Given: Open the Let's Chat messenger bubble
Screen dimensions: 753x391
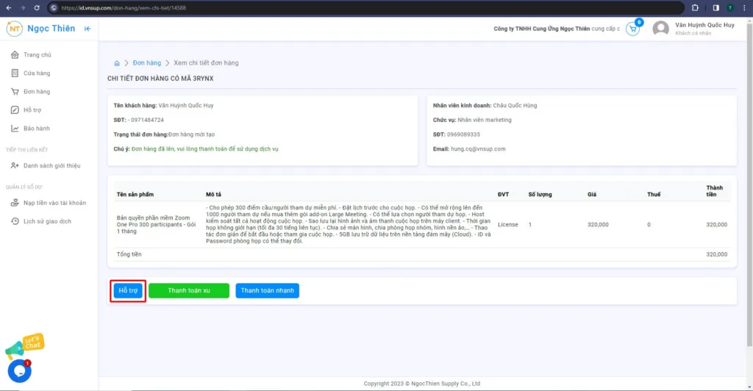Looking at the screenshot, I should (20, 371).
